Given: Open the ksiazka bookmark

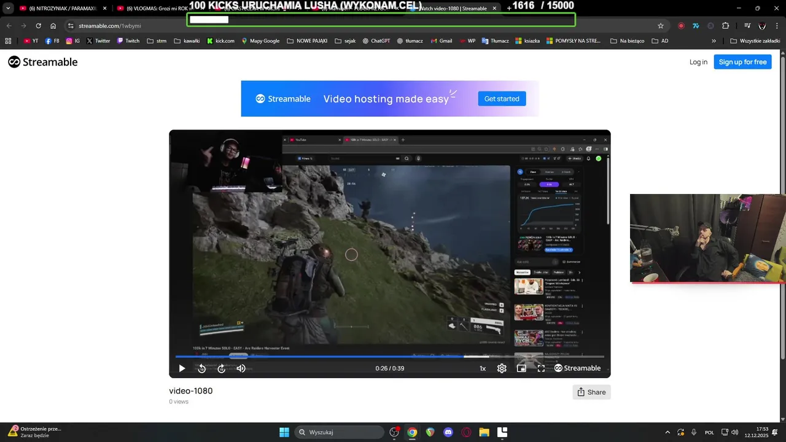Looking at the screenshot, I should [527, 41].
